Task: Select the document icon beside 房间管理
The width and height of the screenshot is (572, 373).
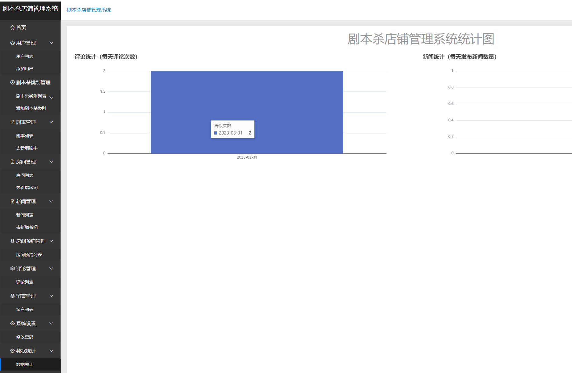Action: coord(12,162)
